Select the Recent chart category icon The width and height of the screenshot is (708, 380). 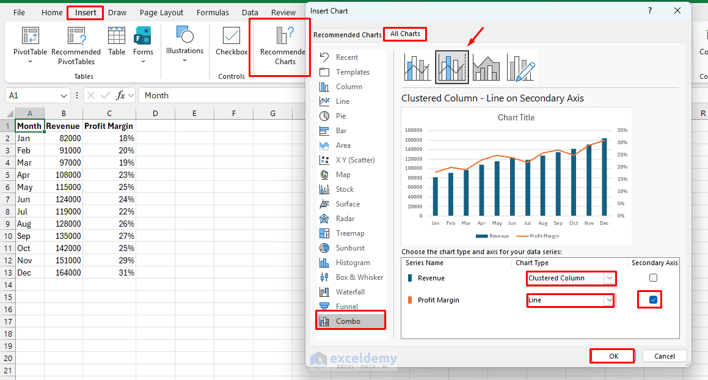point(324,57)
